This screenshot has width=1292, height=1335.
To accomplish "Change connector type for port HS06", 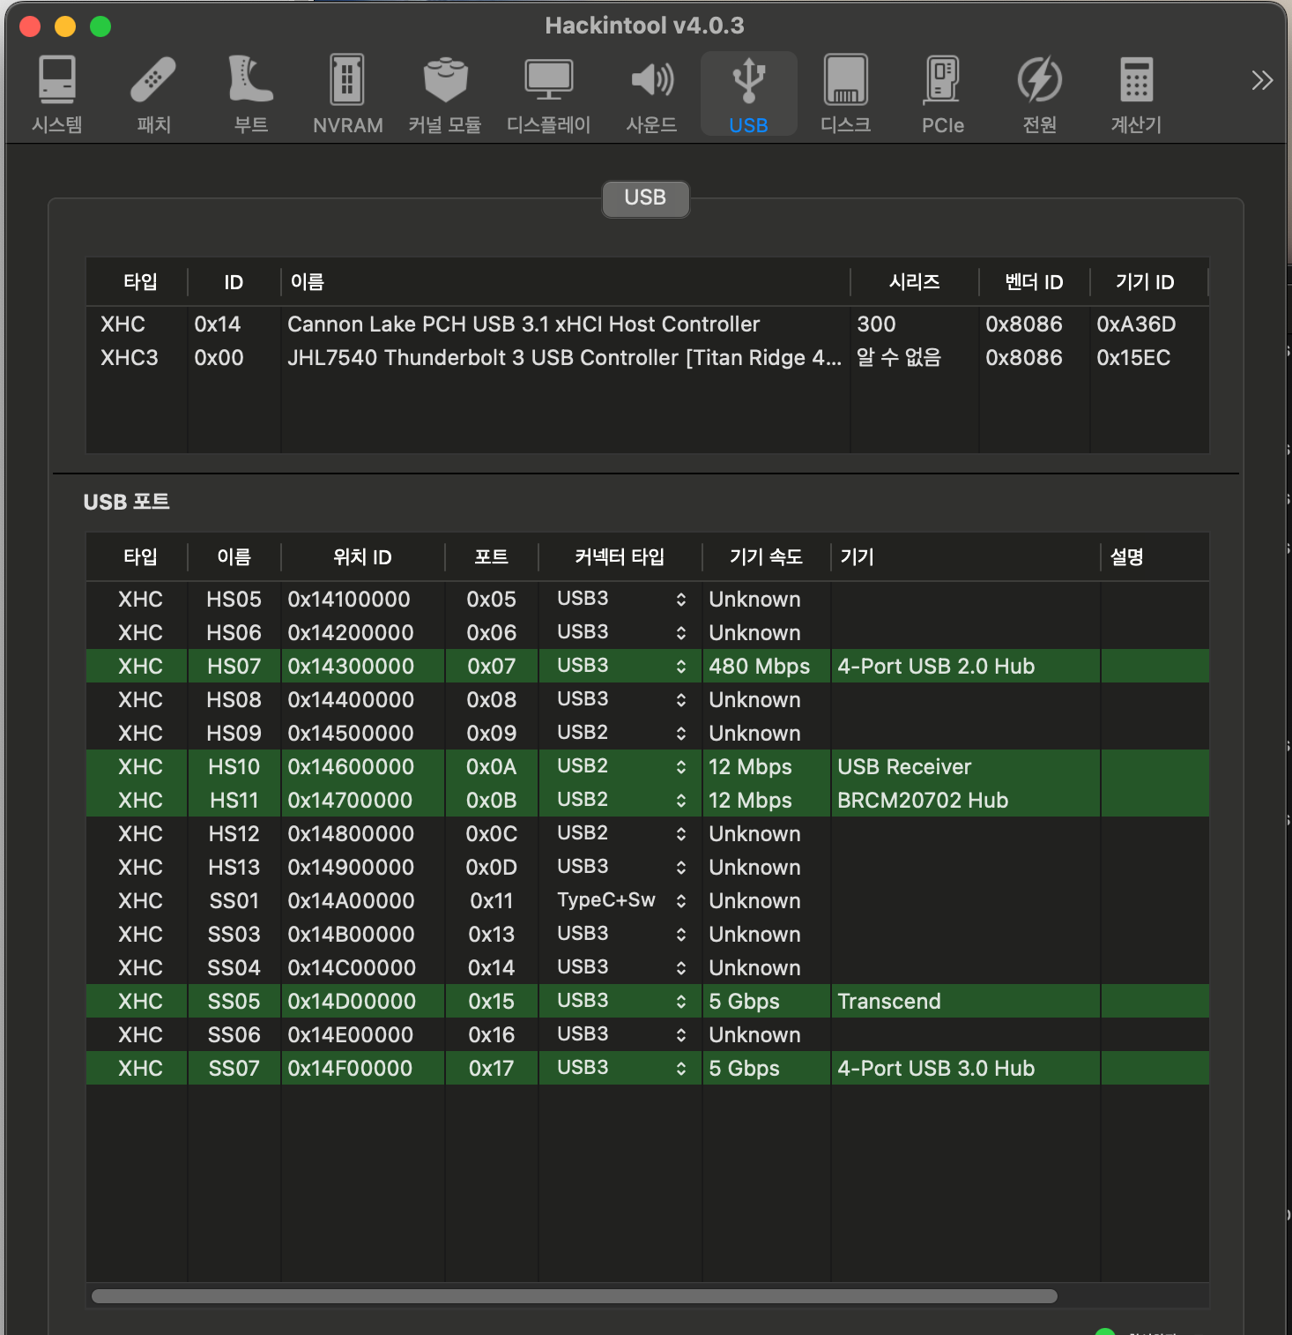I will click(x=620, y=632).
